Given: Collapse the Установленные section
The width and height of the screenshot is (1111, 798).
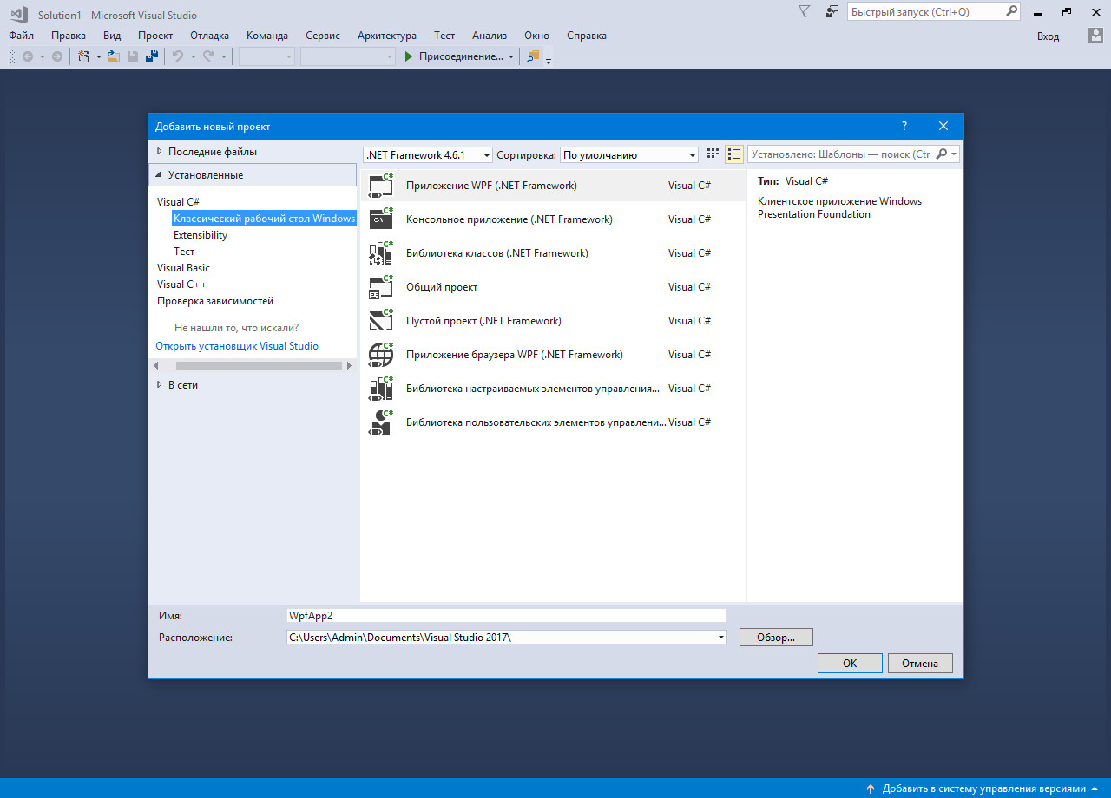Looking at the screenshot, I should click(159, 174).
